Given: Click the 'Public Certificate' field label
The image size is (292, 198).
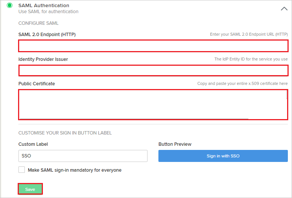Looking at the screenshot, I should [36, 84].
